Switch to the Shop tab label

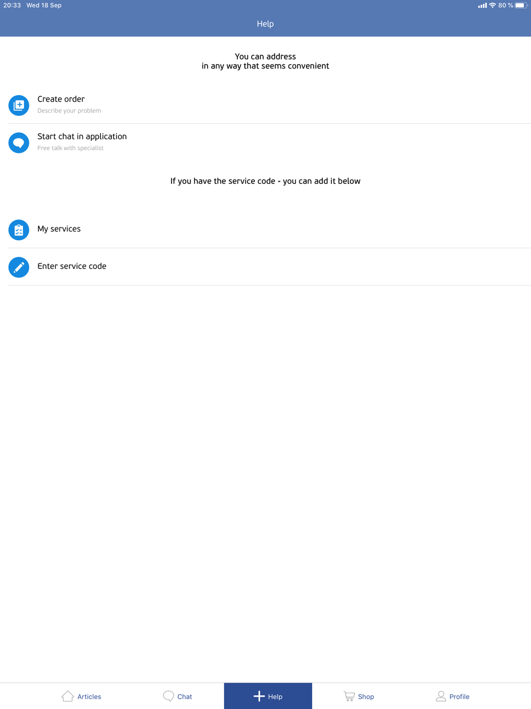pos(366,697)
